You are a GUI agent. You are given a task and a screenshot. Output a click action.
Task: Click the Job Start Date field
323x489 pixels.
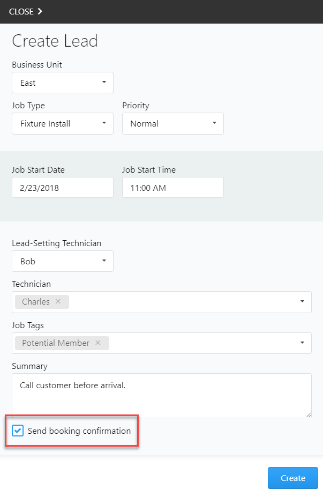63,188
